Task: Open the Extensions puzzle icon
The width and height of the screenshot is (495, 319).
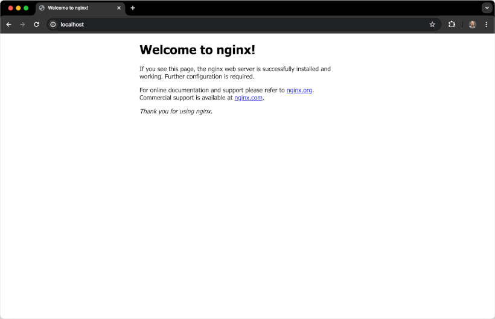Action: (x=452, y=24)
